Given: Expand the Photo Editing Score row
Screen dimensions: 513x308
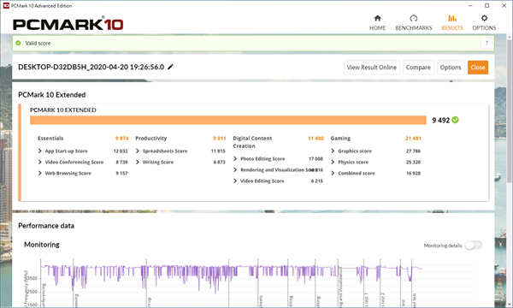Looking at the screenshot, I should [x=235, y=159].
